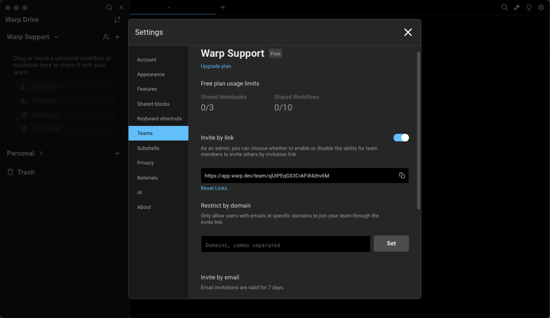Copy the team invite link
The width and height of the screenshot is (550, 318).
click(x=402, y=175)
